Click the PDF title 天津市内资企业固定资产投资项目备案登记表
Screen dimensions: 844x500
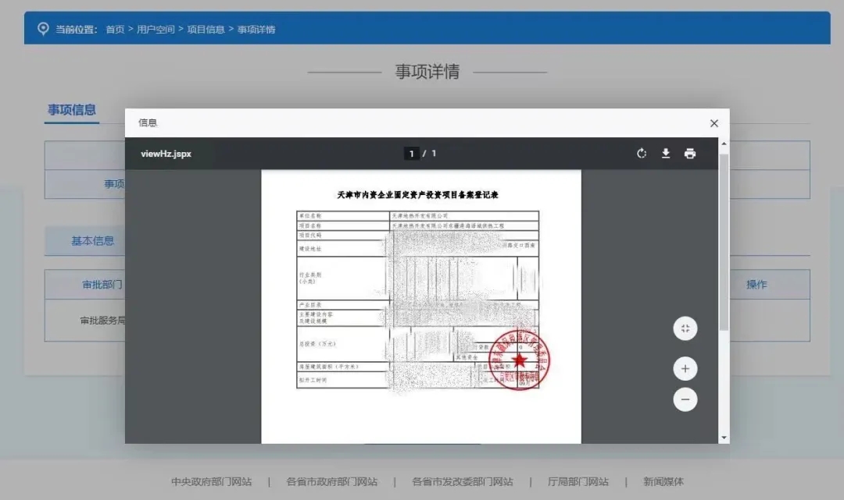417,195
